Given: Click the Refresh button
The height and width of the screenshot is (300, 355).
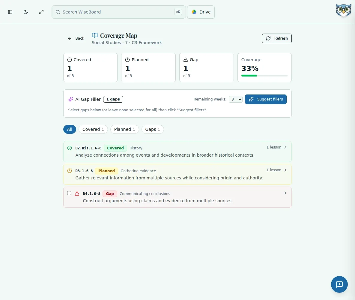Looking at the screenshot, I should point(277,38).
